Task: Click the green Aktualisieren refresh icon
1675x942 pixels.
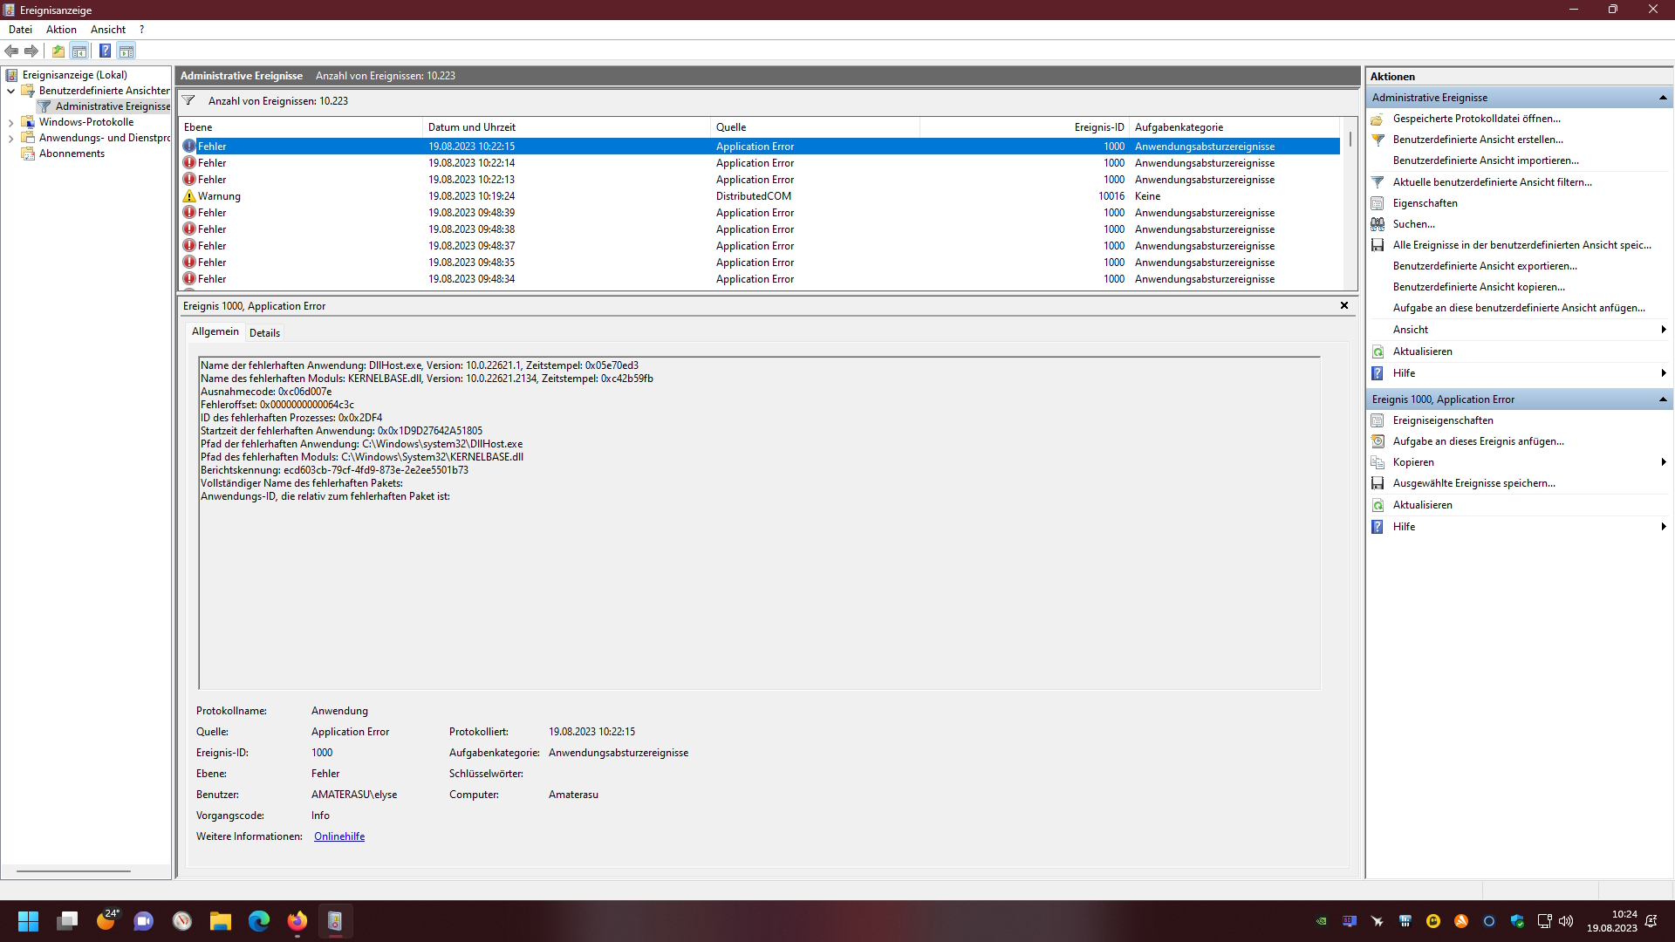Action: (1378, 352)
